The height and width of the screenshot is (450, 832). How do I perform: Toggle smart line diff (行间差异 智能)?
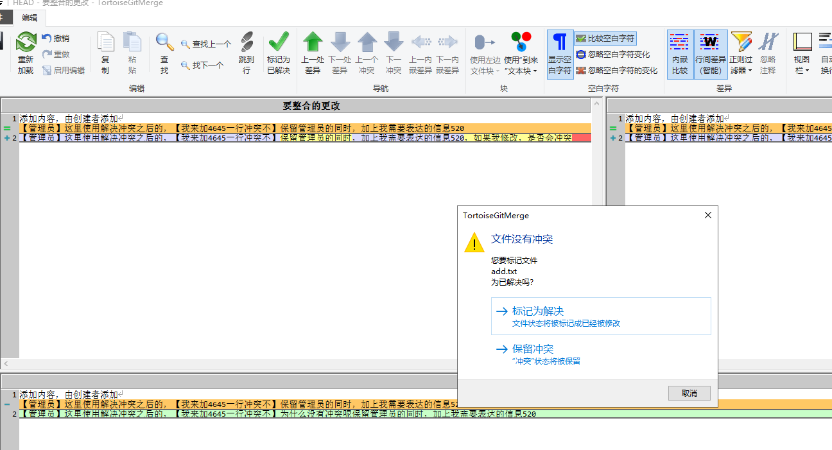[x=711, y=54]
